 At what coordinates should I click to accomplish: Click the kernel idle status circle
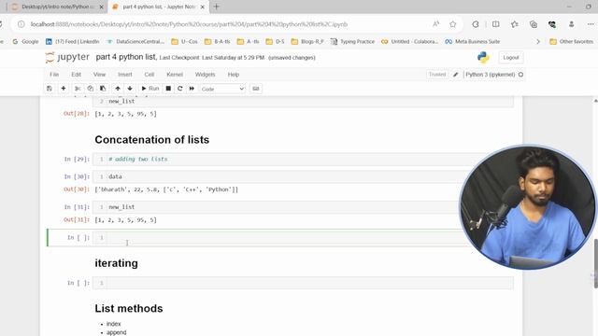(520, 75)
